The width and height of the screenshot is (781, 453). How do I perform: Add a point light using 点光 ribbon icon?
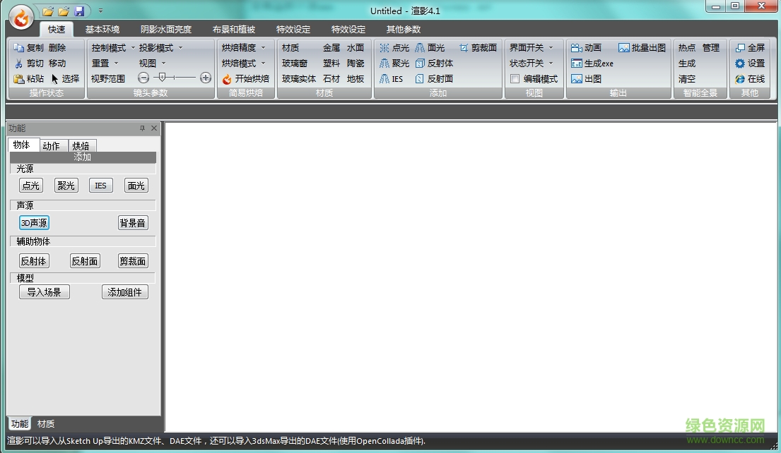pos(384,48)
